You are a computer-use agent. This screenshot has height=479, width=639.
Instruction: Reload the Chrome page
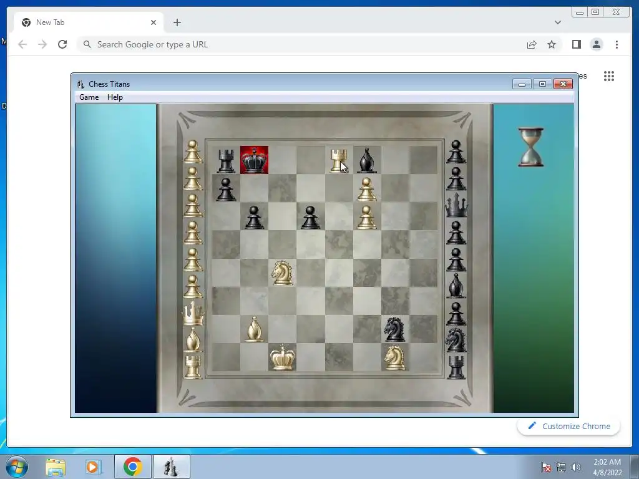62,44
